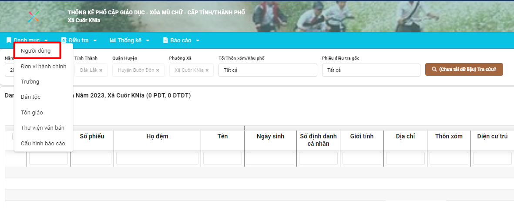514x208 pixels.
Task: Open the Thư viện văn bản entry
Action: pyautogui.click(x=43, y=127)
